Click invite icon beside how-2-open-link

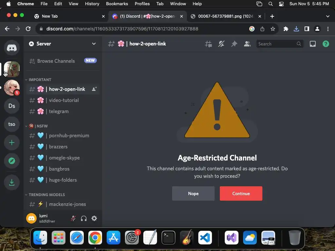[x=94, y=89]
